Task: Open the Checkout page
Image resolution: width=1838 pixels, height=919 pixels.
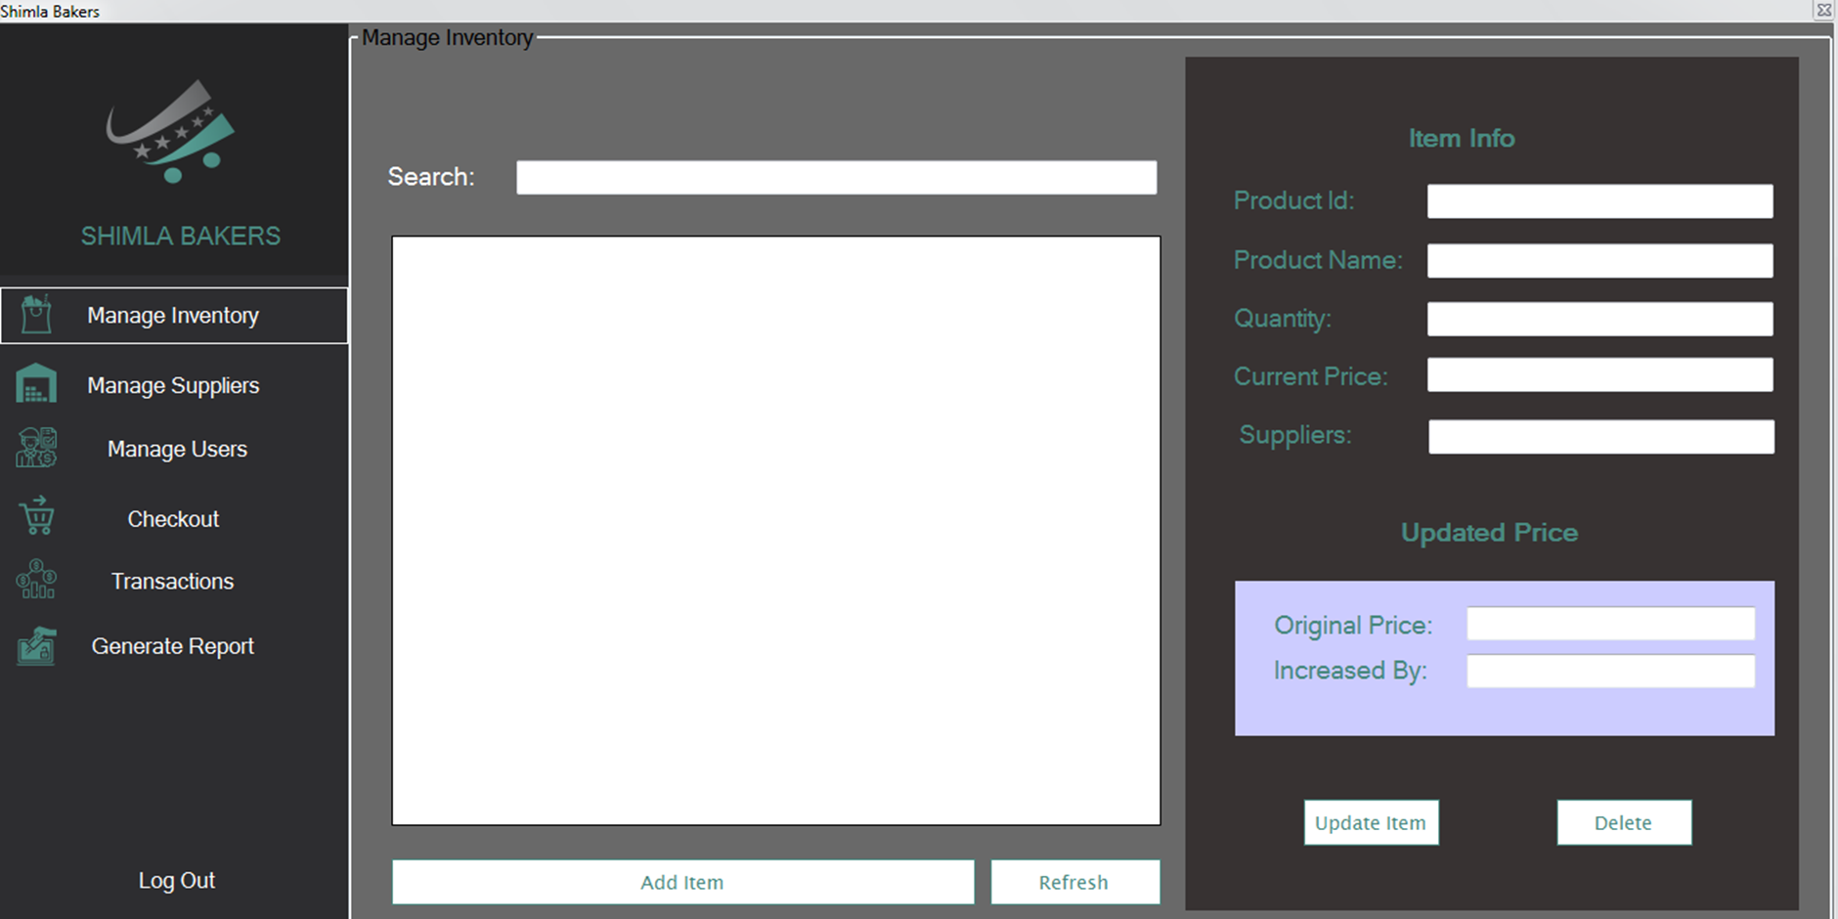Action: tap(174, 518)
